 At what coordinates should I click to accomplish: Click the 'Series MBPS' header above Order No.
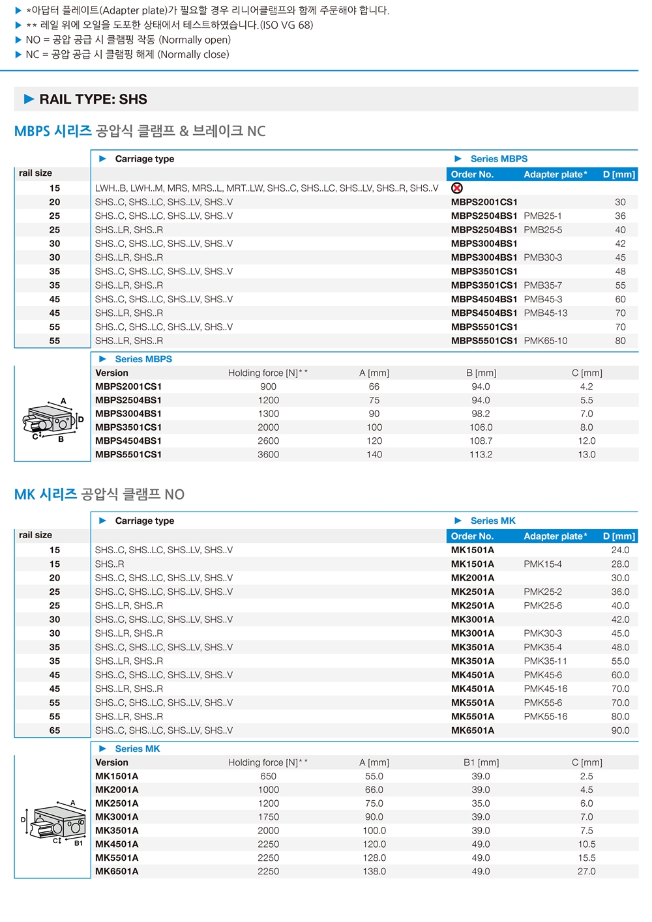coord(499,158)
